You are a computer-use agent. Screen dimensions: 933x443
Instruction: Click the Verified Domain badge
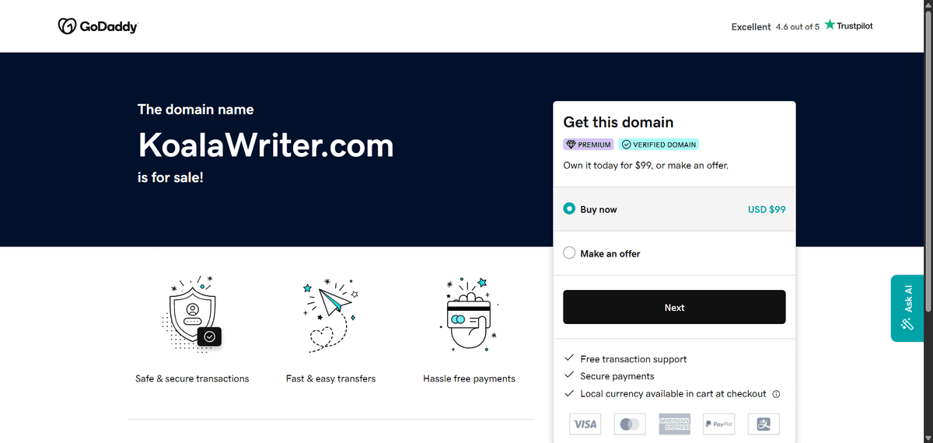[x=659, y=145]
